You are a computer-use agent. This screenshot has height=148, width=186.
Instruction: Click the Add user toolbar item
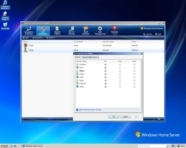pyautogui.click(x=26, y=38)
